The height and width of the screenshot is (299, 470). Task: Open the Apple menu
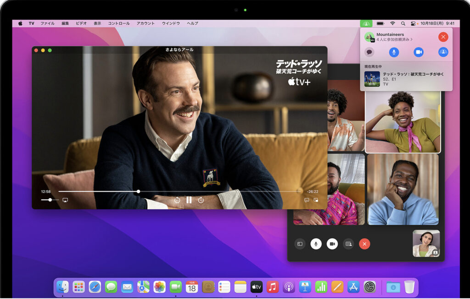tap(20, 23)
